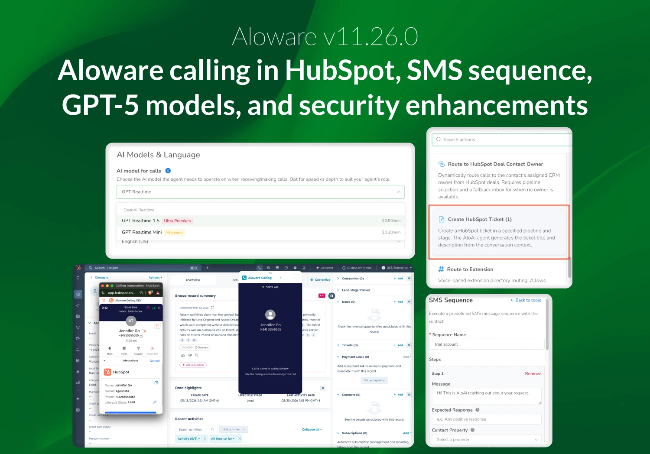Click the HubSpot sprocket logo in top bar
Viewport: 650px width, 454px height.
pos(78,268)
